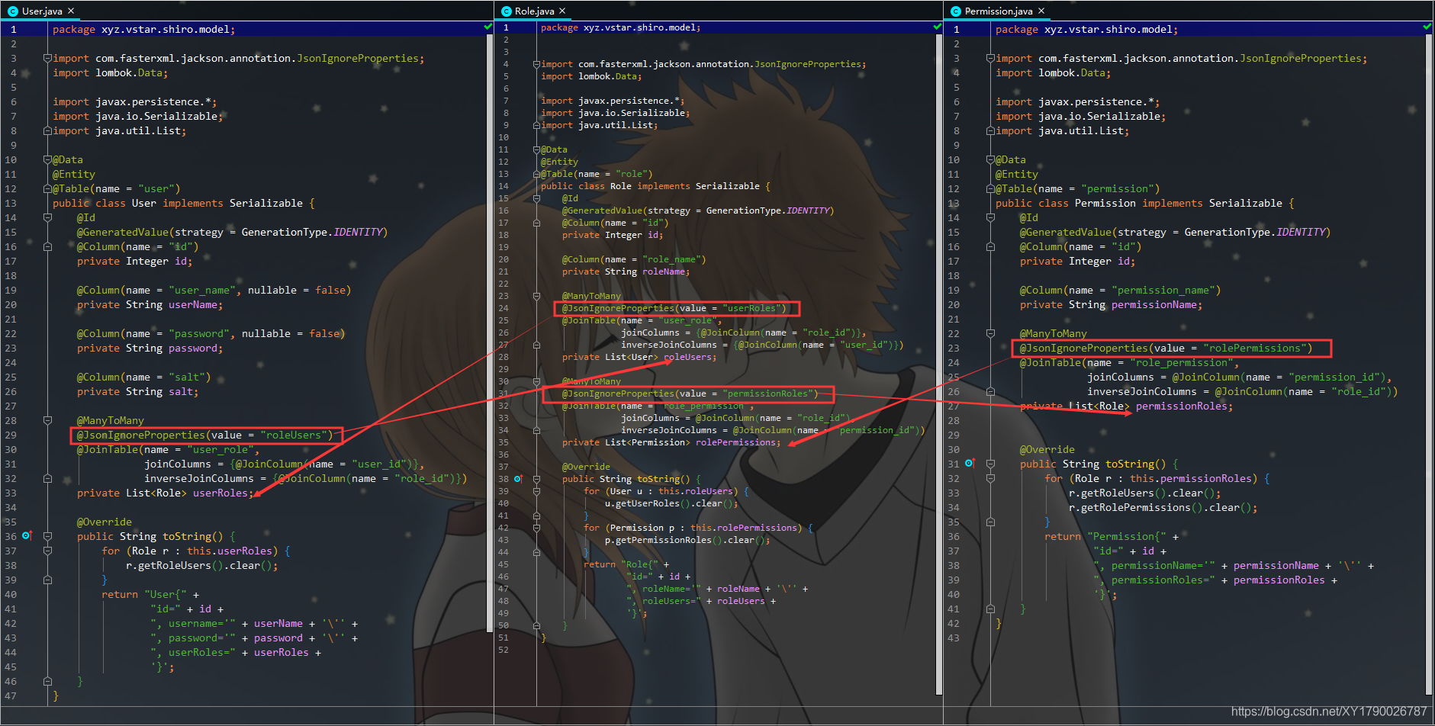Click the class icon on User.java tab
Viewport: 1435px width, 726px height.
coord(12,11)
